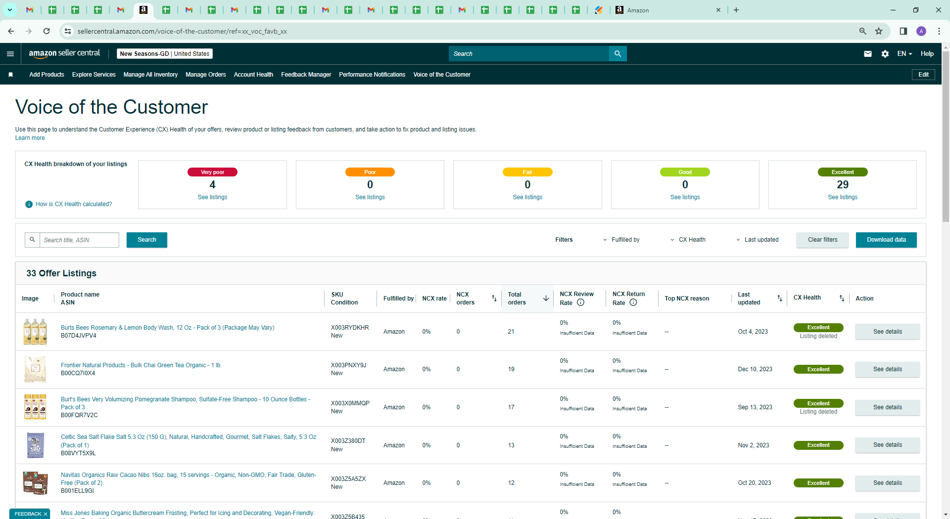The width and height of the screenshot is (950, 519).
Task: Open the Chrome three-dot menu
Action: 939,31
